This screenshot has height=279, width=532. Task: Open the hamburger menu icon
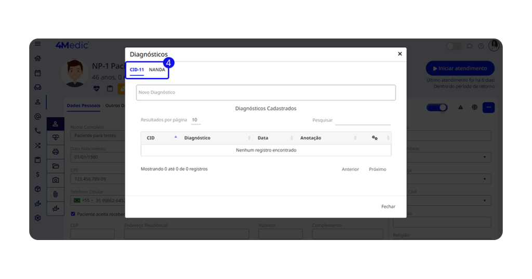tap(38, 45)
